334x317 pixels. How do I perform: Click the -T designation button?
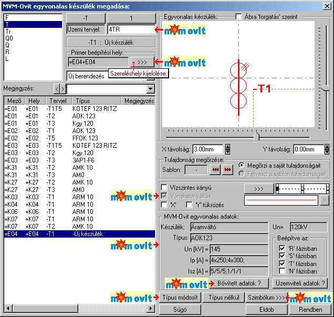coord(86,18)
